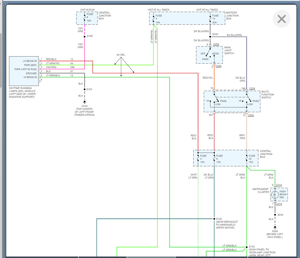The height and width of the screenshot is (258, 300).
Task: Select splice point S230 below Fuse 12
Action: click(210, 37)
